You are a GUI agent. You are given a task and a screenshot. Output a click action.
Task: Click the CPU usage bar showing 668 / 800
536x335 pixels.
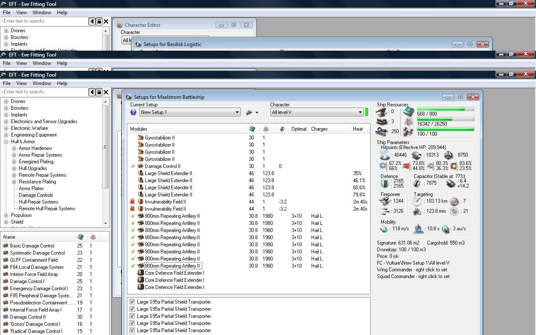tap(446, 109)
